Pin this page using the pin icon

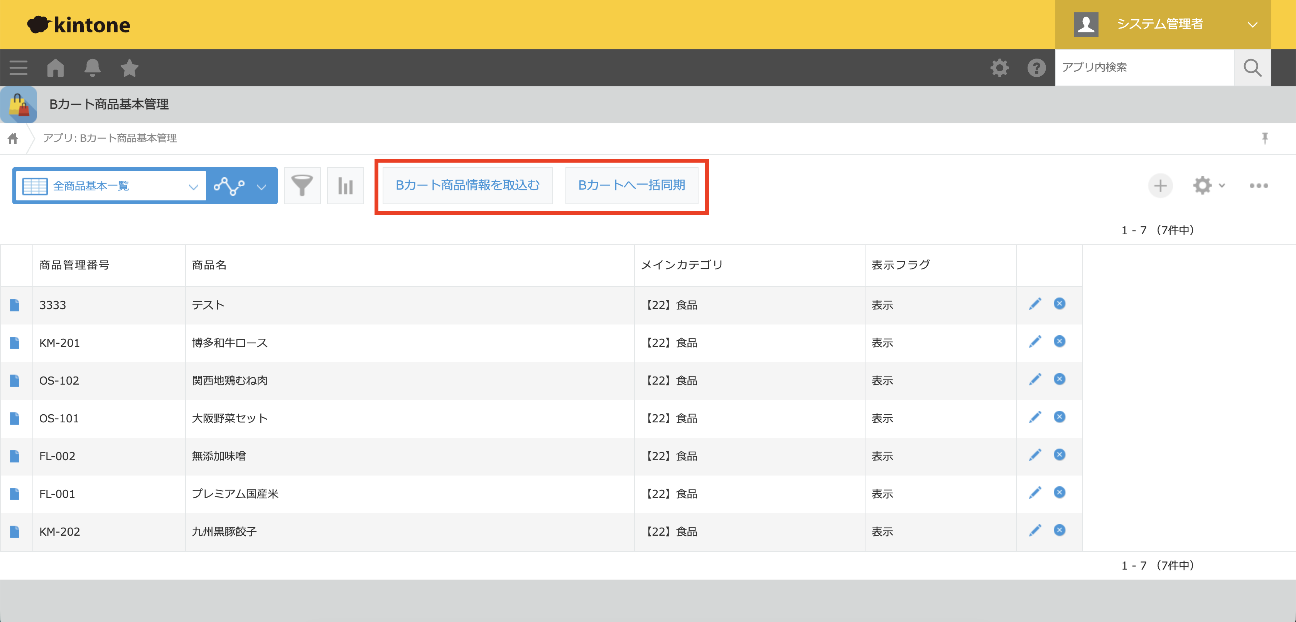point(1265,138)
